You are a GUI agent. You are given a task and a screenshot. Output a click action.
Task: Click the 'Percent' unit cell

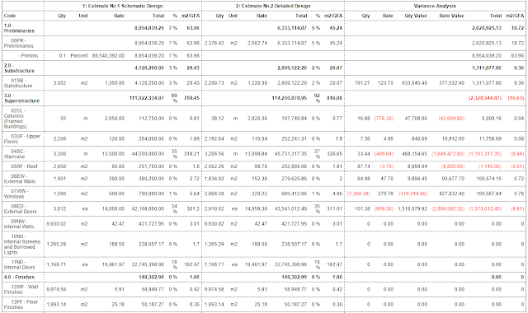coord(79,56)
